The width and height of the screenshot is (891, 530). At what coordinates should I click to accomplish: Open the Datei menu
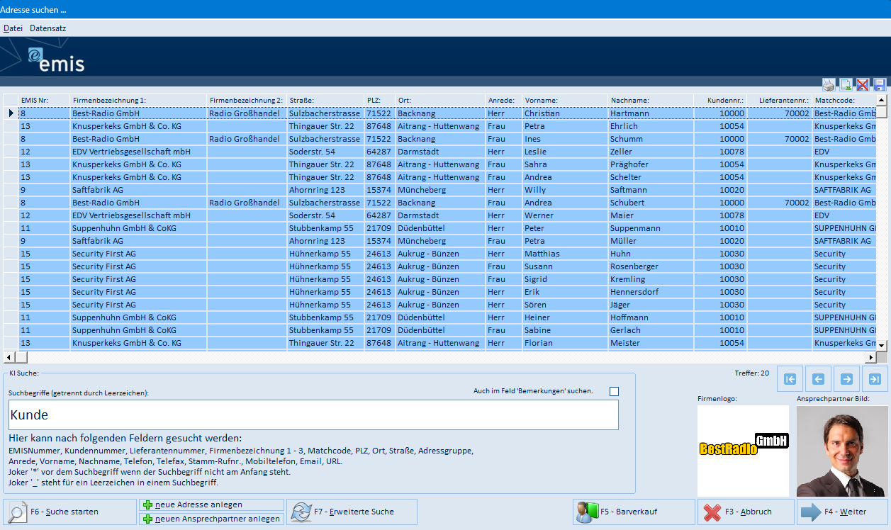[x=13, y=28]
